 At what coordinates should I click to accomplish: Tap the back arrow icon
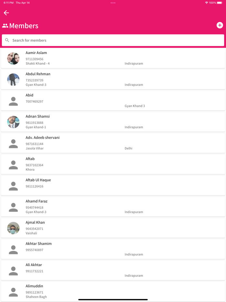(6, 13)
